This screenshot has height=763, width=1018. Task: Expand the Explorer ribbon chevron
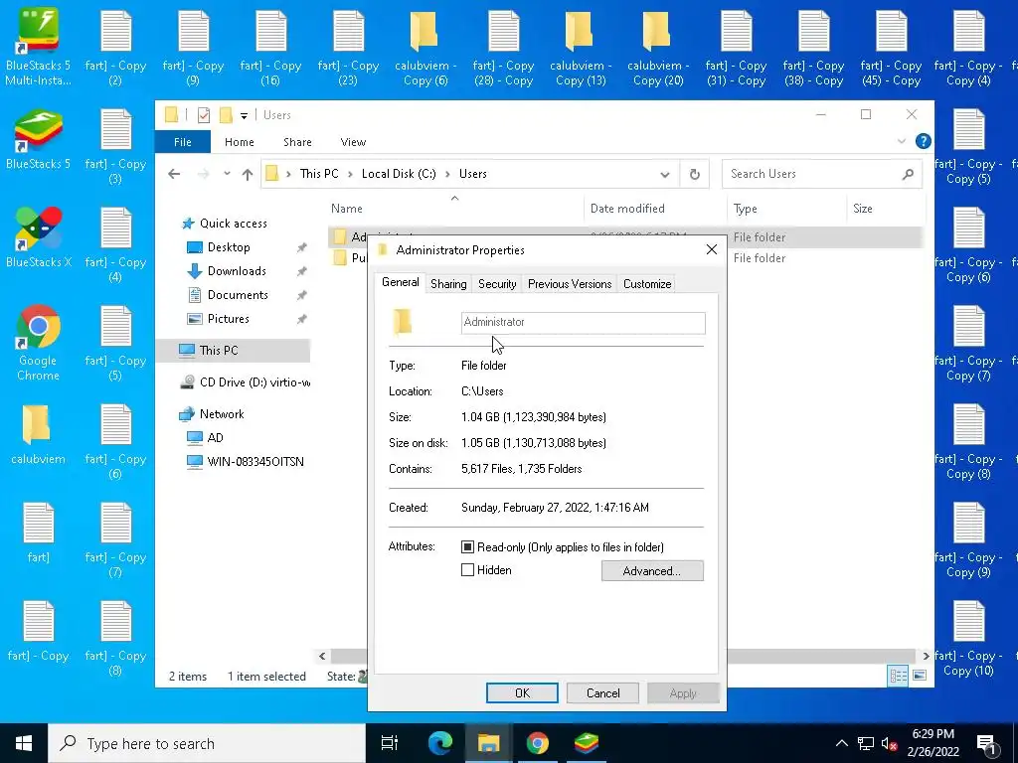tap(901, 141)
